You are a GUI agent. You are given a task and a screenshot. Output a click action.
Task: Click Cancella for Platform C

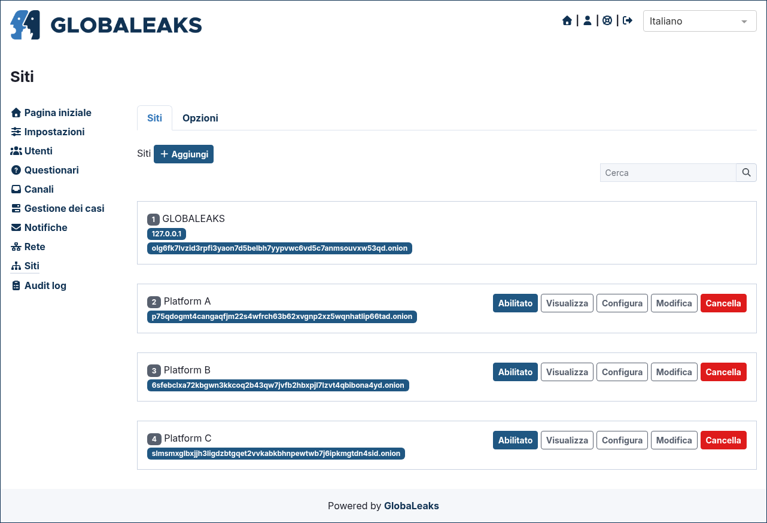(723, 440)
